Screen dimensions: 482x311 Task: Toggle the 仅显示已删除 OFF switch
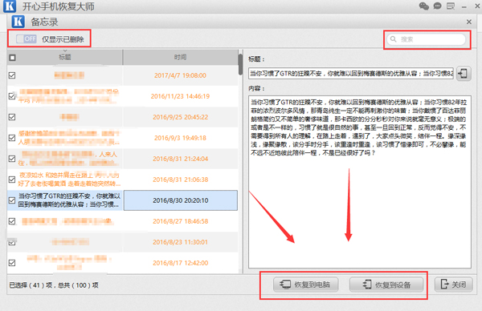[x=27, y=39]
